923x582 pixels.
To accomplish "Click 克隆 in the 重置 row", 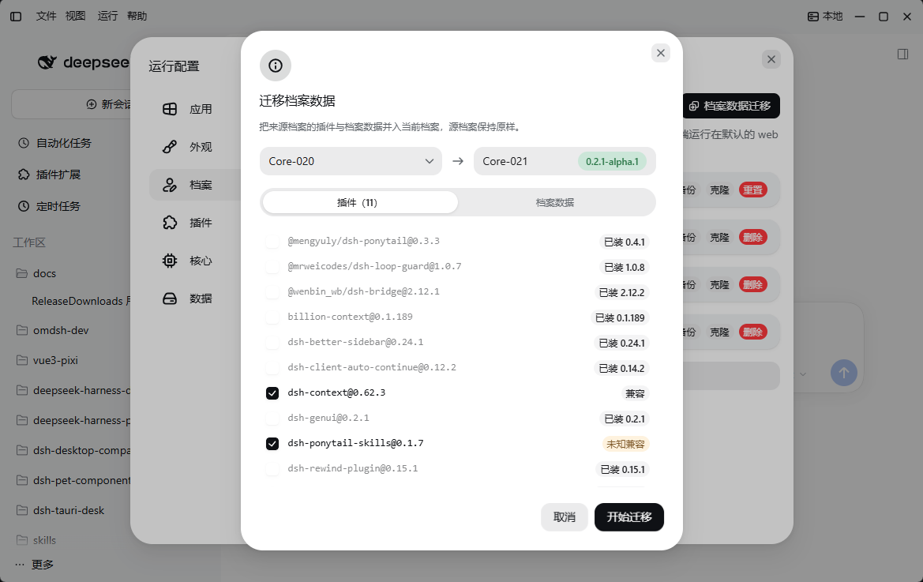I will click(x=719, y=190).
